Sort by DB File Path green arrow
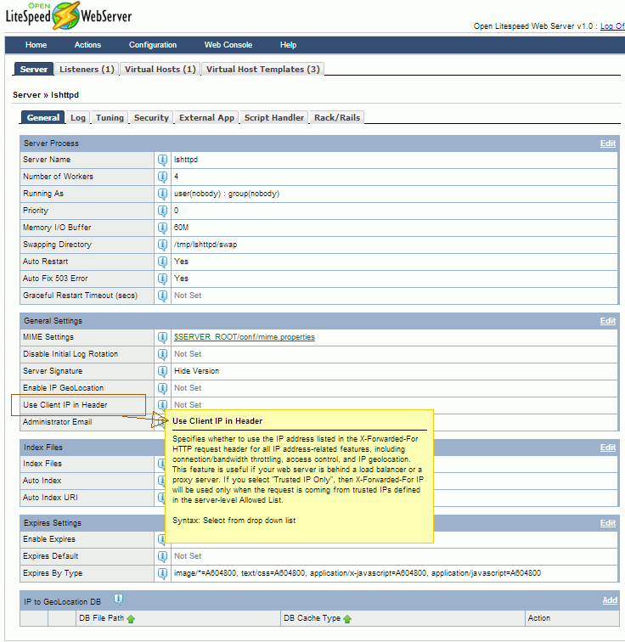625x642 pixels. coord(131,619)
